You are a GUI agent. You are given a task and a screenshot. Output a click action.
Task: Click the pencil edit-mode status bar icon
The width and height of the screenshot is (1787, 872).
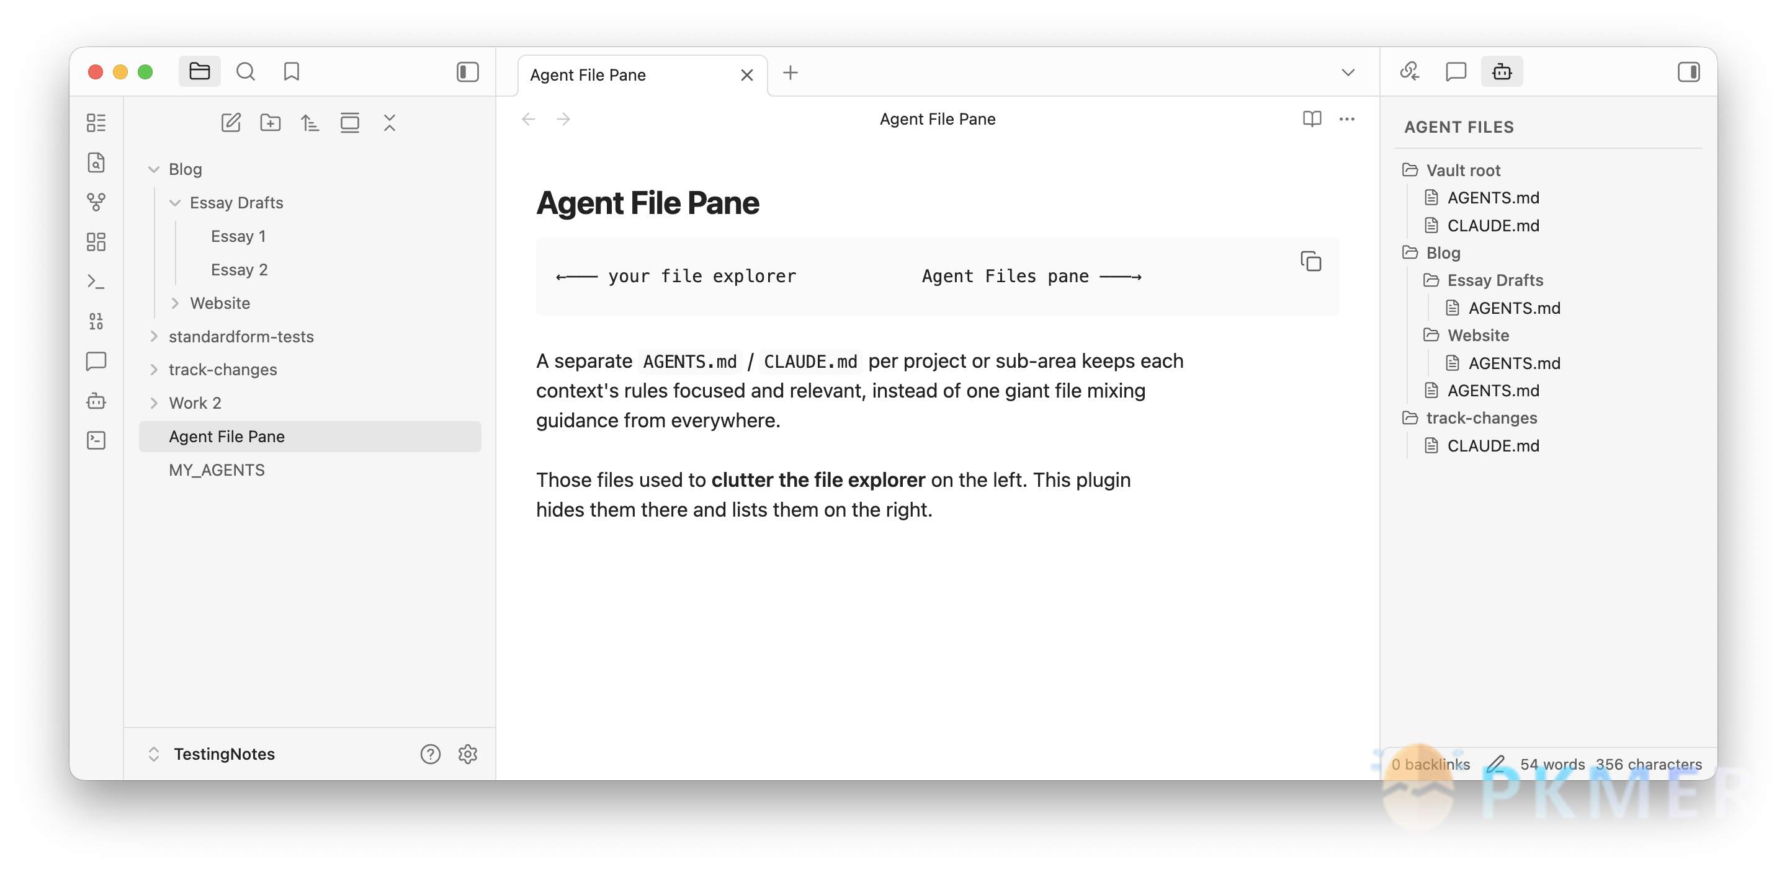coord(1495,764)
